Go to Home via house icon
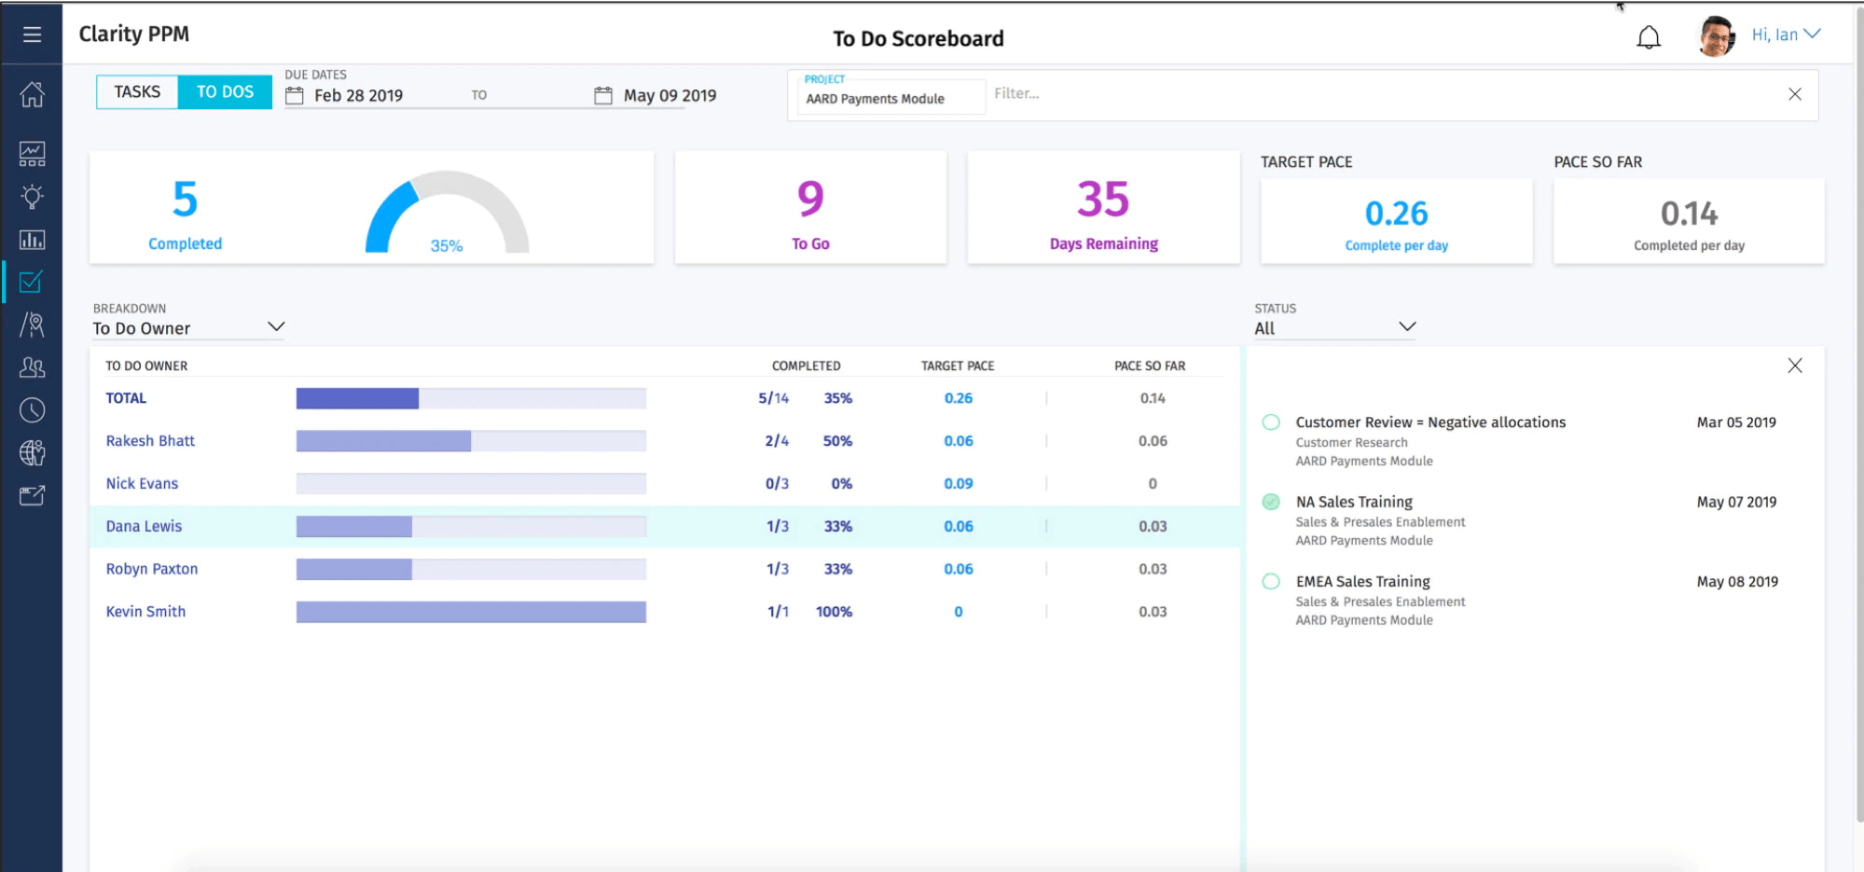Viewport: 1864px width, 872px height. (x=32, y=94)
